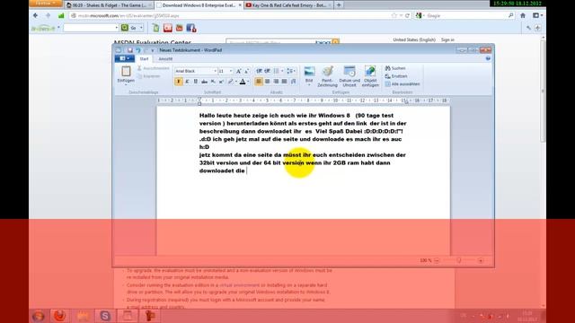
Task: Click the Firefox taskbar icon
Action: [x=60, y=316]
